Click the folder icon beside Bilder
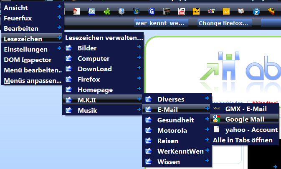 tap(68, 48)
